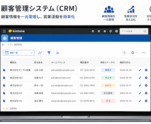Screen dimensions: 151x124
Task: Click the 提案中 status badge
Action: (x=108, y=70)
